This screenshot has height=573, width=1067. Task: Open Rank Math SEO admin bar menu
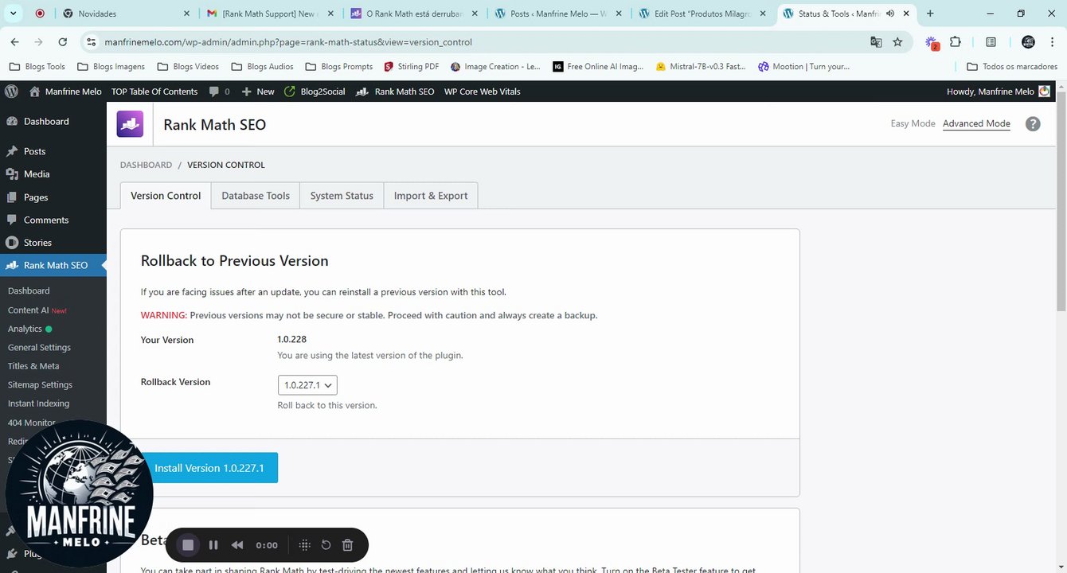[395, 92]
